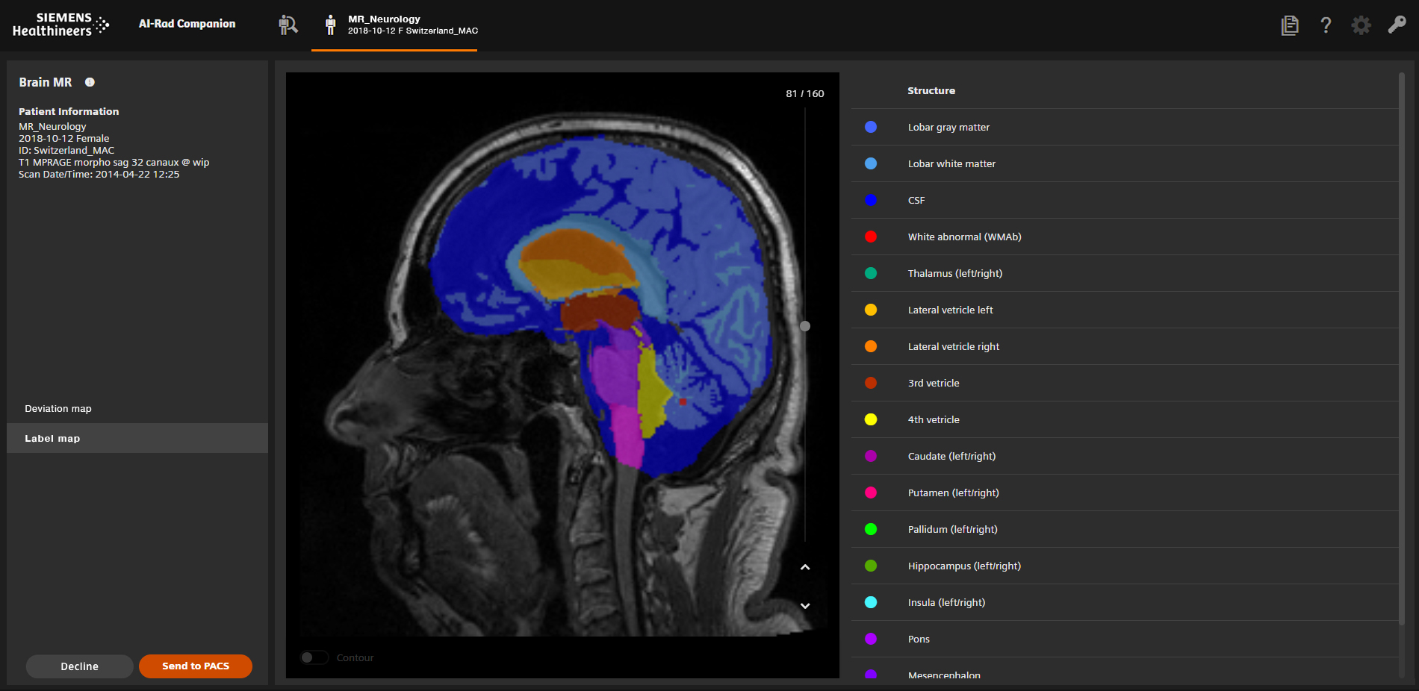
Task: Switch to the Deviation map view
Action: pyautogui.click(x=137, y=408)
